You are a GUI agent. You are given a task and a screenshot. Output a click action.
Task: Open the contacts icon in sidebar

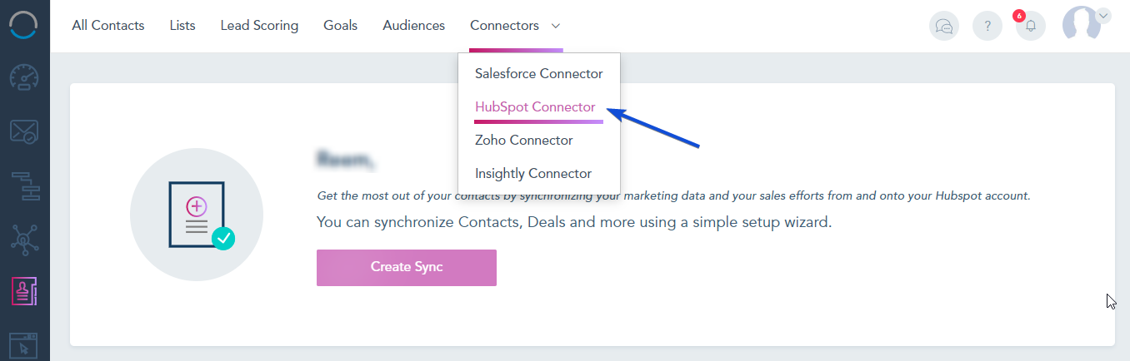(x=24, y=291)
